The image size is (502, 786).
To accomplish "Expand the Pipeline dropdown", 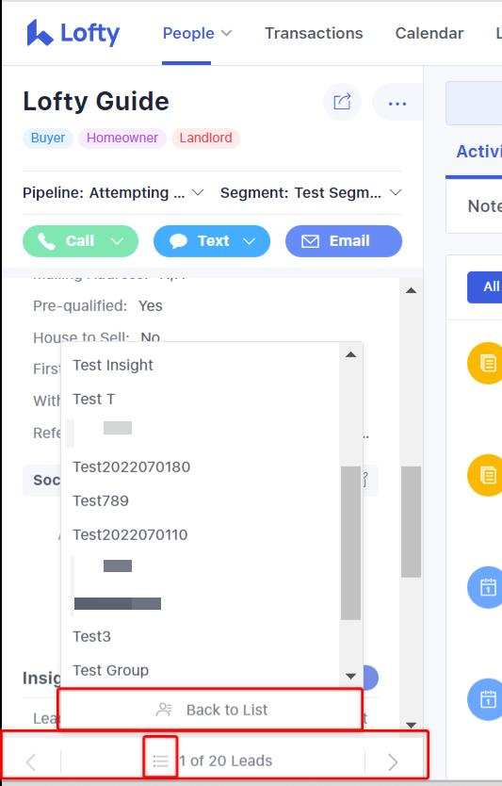I will pos(198,193).
